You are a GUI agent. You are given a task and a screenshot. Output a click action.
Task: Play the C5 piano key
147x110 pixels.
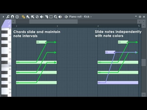pyautogui.click(x=6, y=66)
